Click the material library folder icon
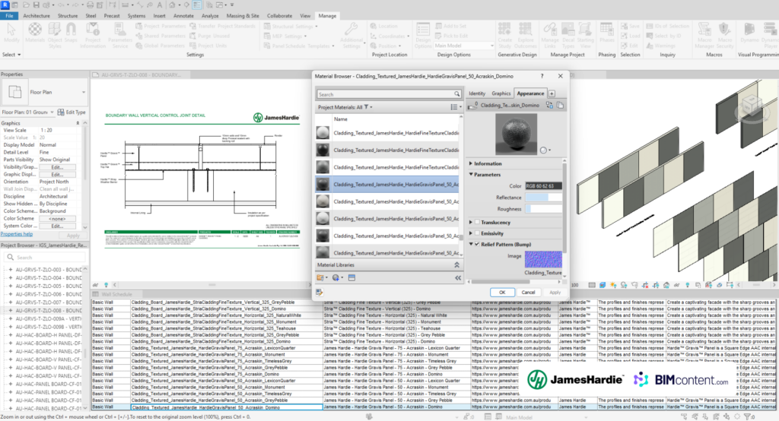Image resolution: width=779 pixels, height=421 pixels. coord(321,277)
